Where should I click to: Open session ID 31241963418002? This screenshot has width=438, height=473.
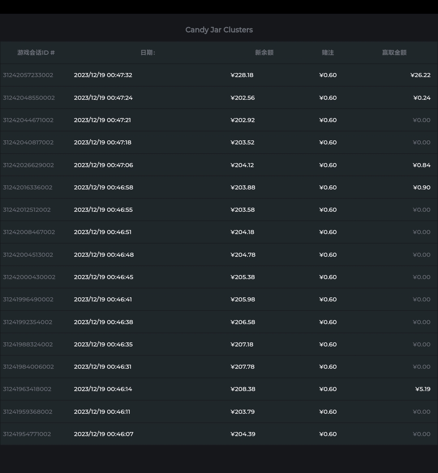[27, 389]
